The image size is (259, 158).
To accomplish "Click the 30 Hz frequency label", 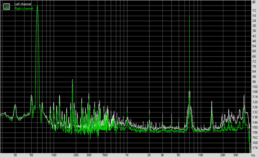I will click(x=15, y=155).
